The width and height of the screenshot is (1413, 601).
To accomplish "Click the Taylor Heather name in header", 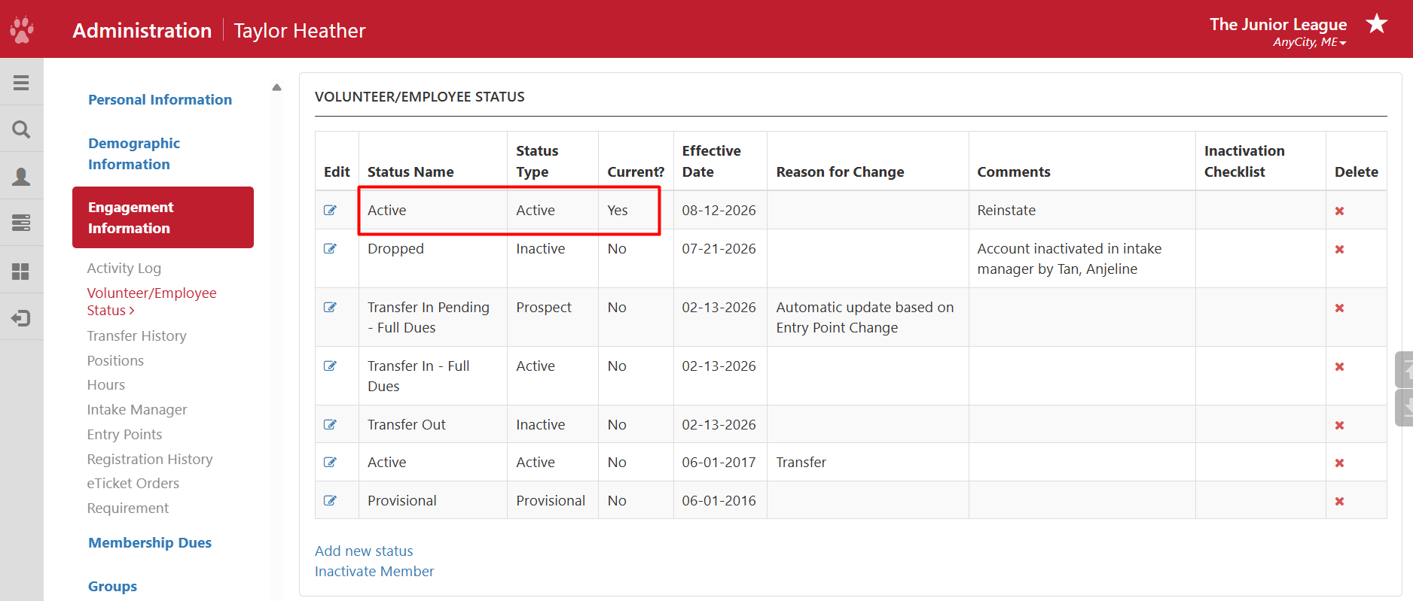I will coord(300,30).
